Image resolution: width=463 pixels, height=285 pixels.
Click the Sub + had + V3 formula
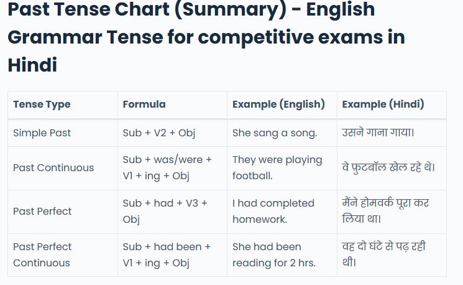click(165, 211)
